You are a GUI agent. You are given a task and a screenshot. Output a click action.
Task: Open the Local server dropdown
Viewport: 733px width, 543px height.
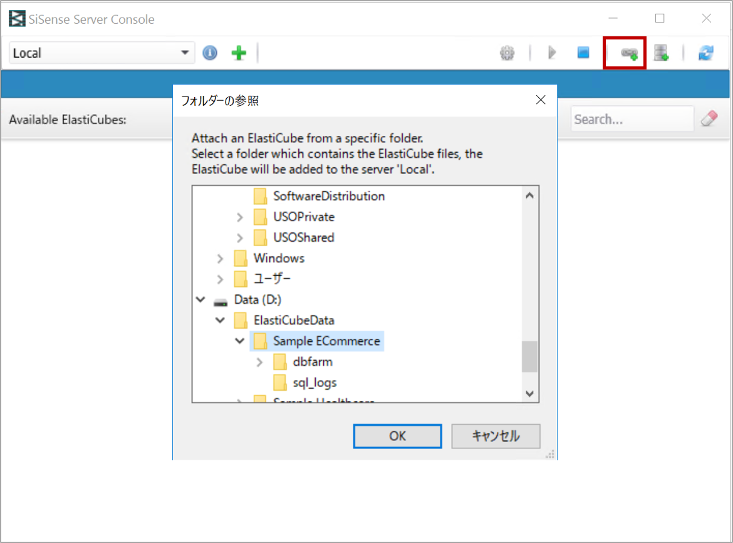(x=101, y=53)
